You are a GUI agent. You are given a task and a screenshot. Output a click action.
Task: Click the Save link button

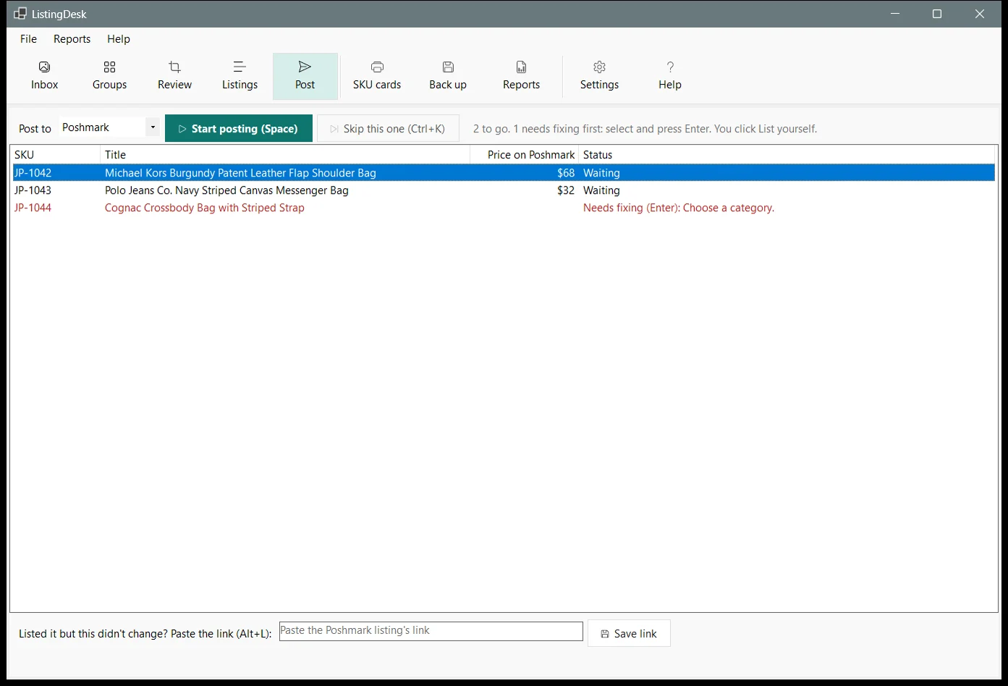click(x=629, y=633)
